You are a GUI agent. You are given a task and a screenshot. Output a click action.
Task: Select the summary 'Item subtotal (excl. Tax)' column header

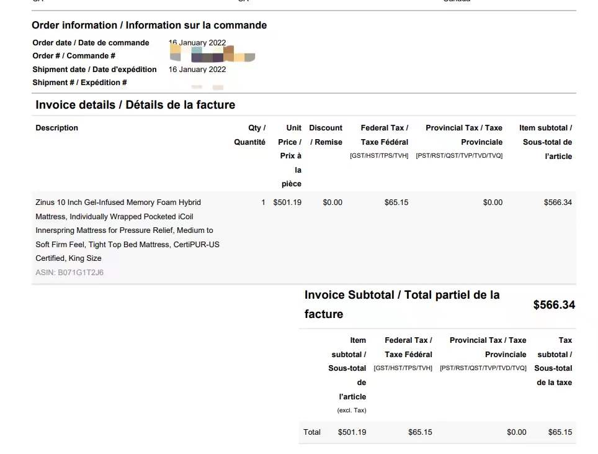[347, 375]
